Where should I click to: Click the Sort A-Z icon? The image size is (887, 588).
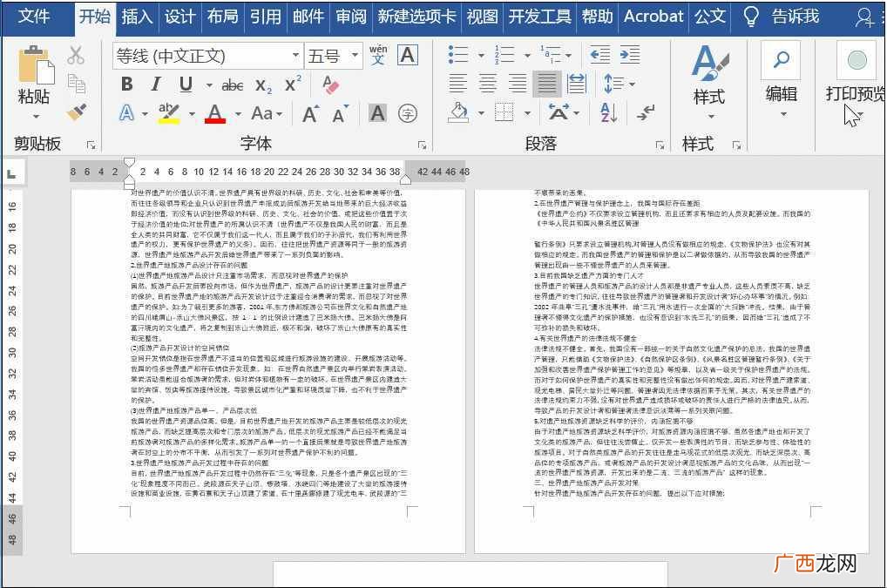pyautogui.click(x=609, y=112)
